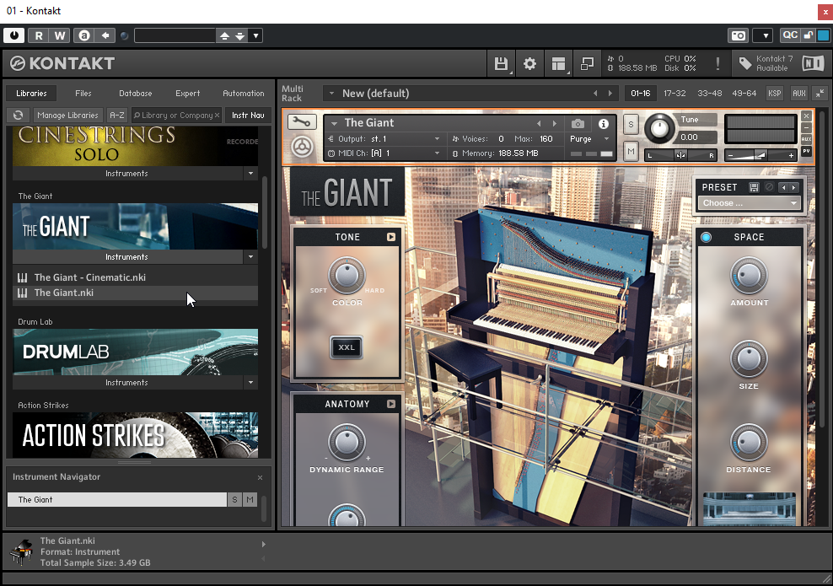Screen dimensions: 833x586
Task: Toggle A-Z library sorting button
Action: [117, 116]
